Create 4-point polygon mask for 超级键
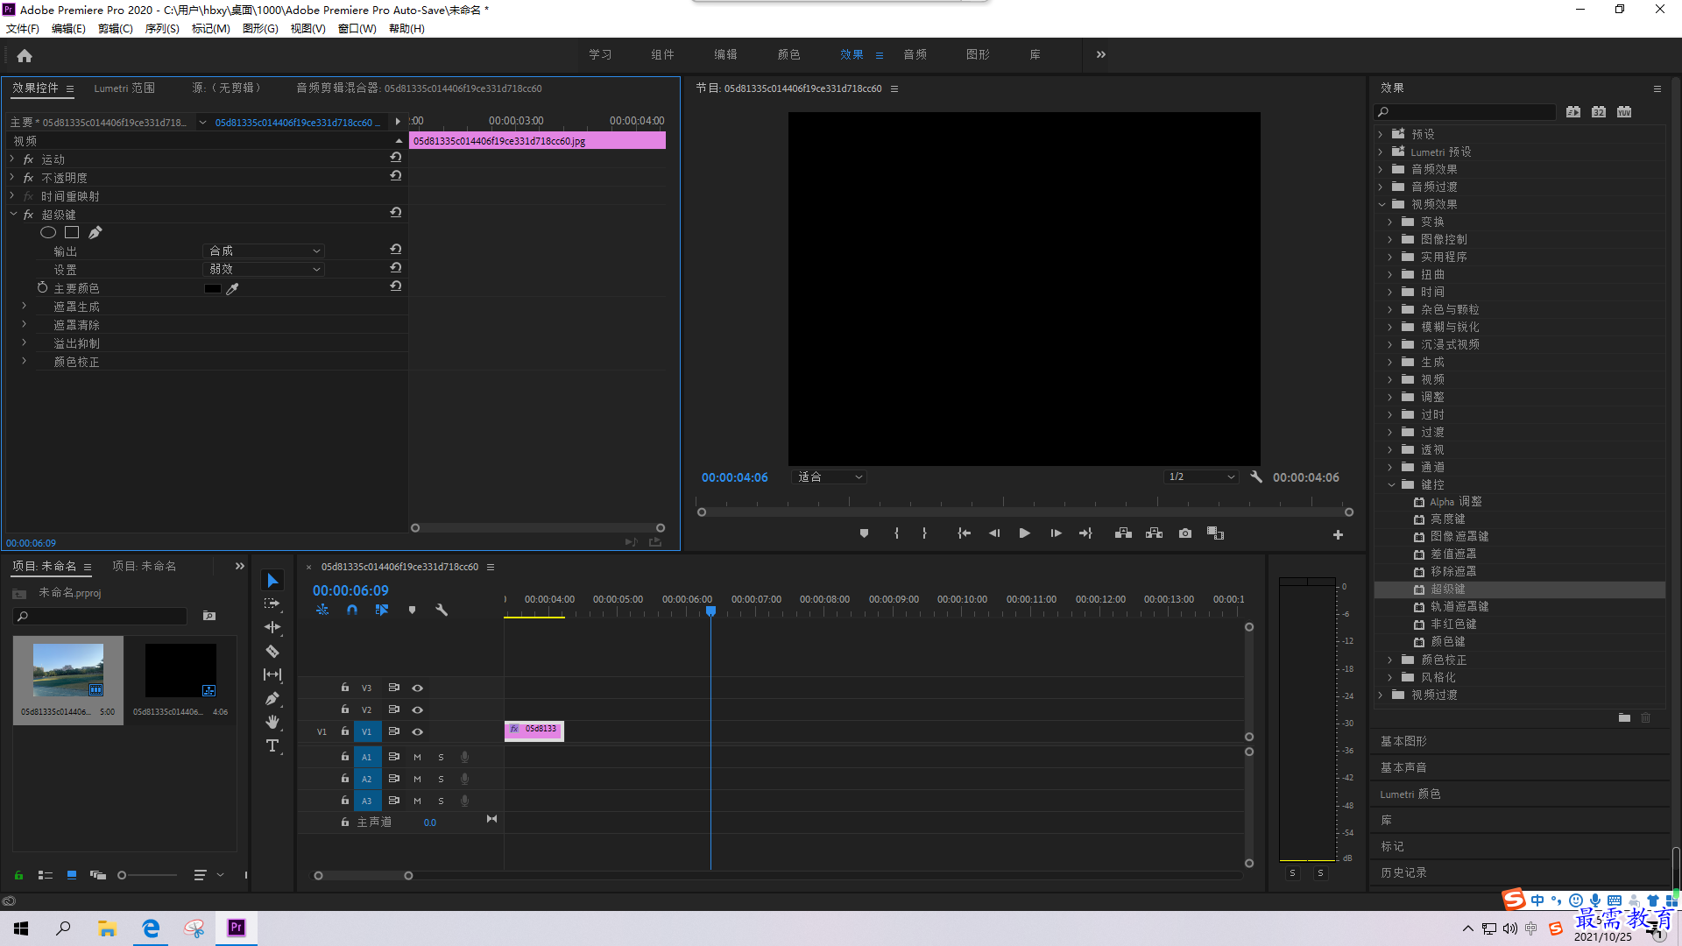 (72, 232)
